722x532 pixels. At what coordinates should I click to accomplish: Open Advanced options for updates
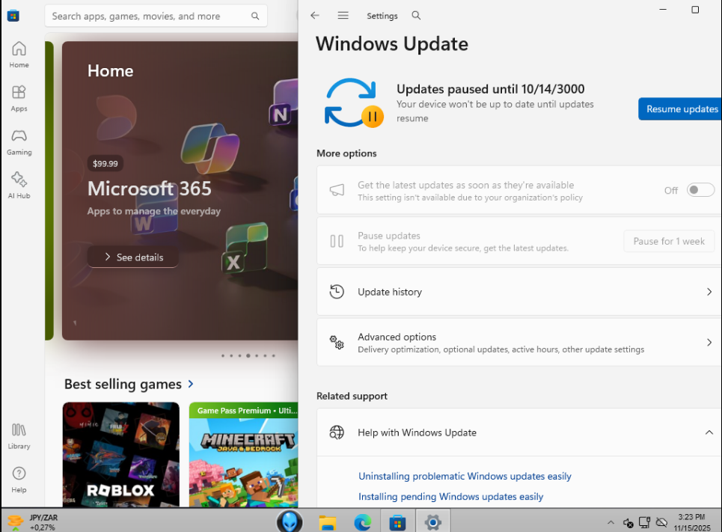tap(516, 343)
